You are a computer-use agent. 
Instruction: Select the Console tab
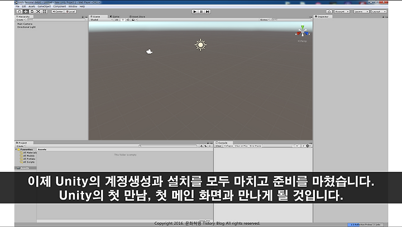point(223,143)
